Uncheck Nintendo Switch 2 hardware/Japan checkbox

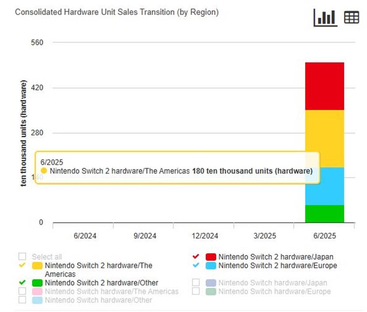196,256
